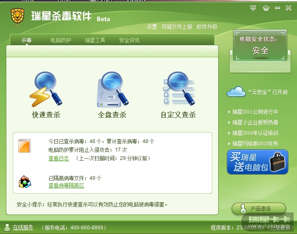This screenshot has height=234, width=297.
Task: Open the title bar dropdown menu icon
Action: 253,8
